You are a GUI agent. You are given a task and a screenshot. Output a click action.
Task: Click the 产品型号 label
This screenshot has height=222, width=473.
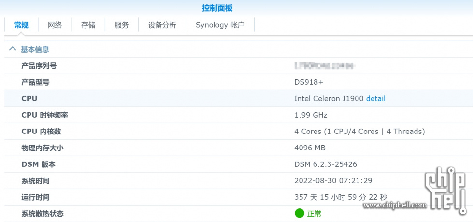pos(36,82)
